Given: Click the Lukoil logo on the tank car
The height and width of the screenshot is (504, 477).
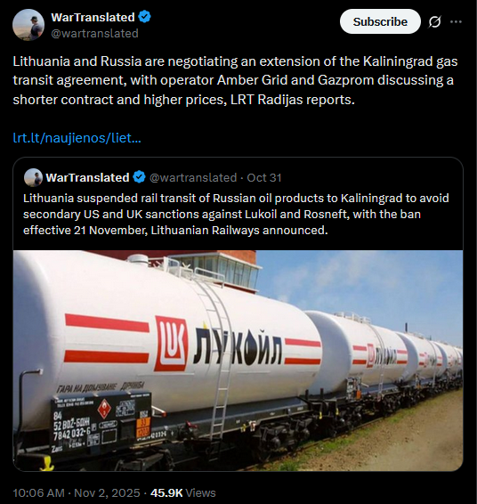Looking at the screenshot, I should click(x=171, y=344).
